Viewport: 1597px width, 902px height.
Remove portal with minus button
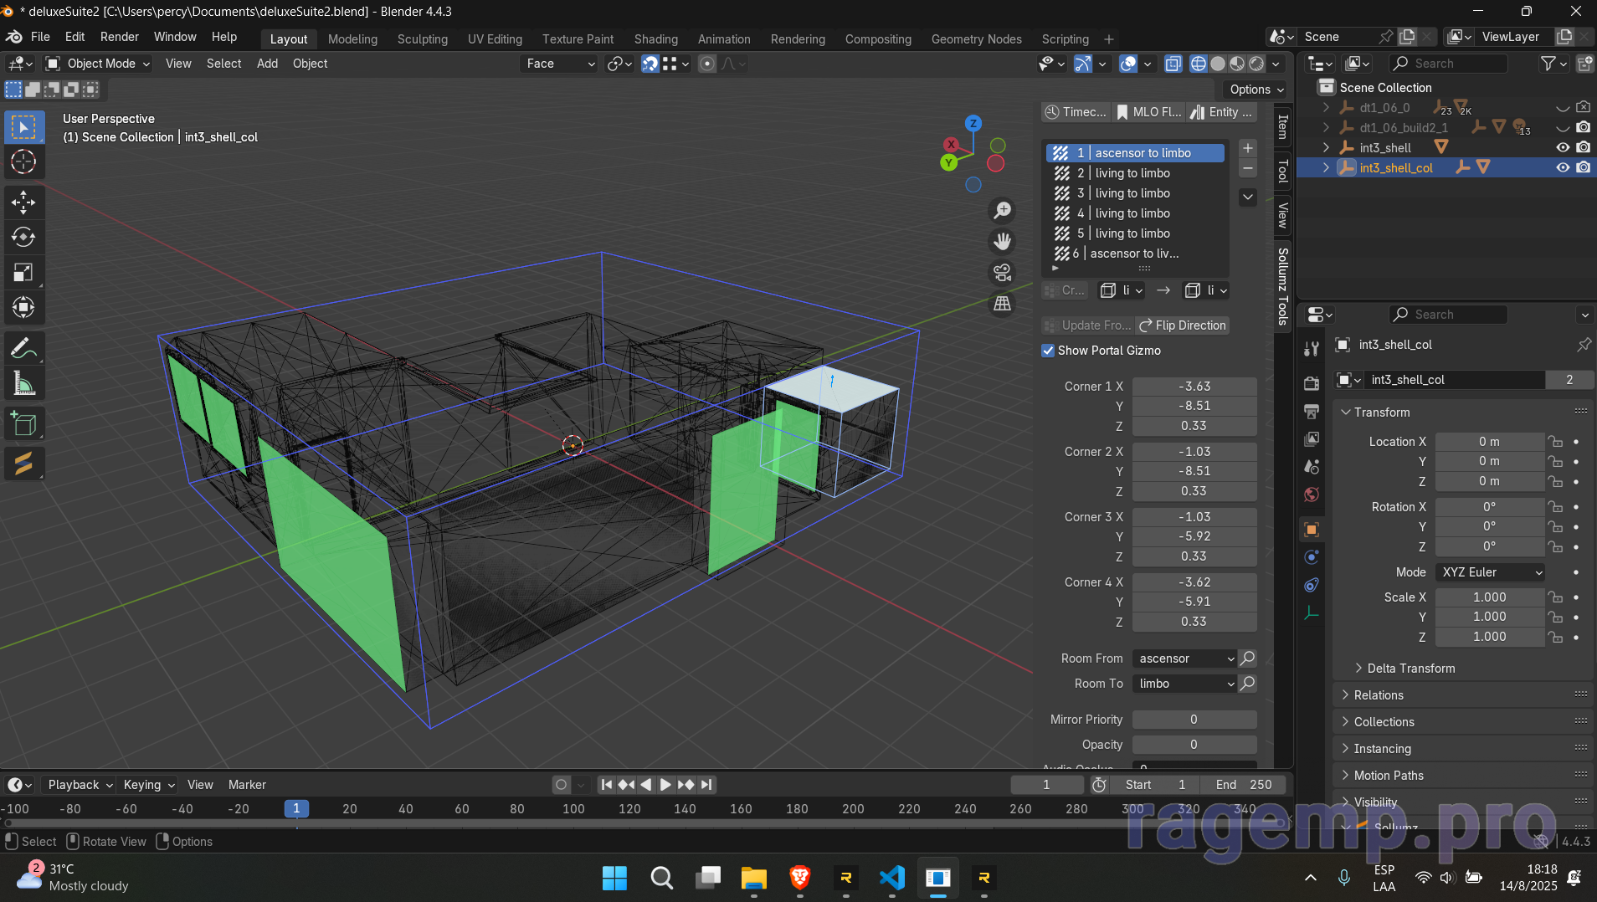pos(1247,168)
